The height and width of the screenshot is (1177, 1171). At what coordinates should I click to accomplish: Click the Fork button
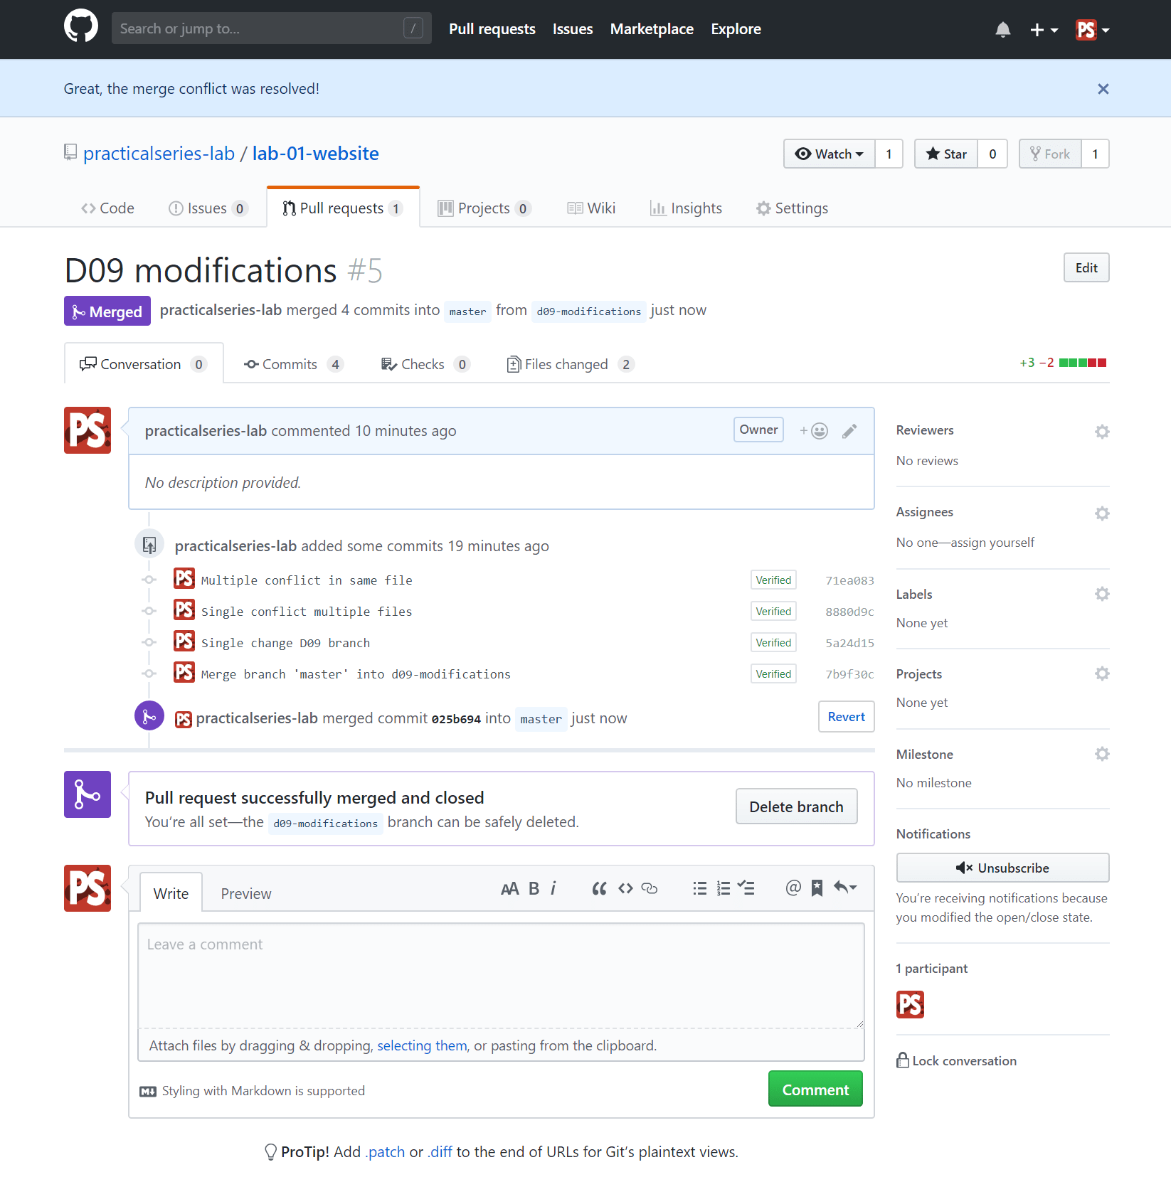[1051, 154]
